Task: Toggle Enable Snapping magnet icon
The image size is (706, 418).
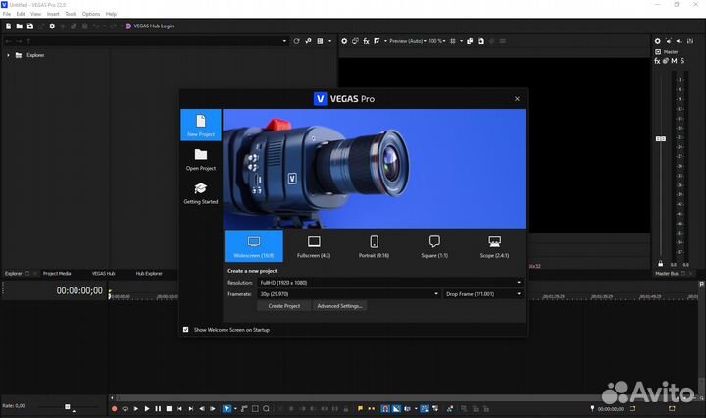Action: click(x=385, y=408)
